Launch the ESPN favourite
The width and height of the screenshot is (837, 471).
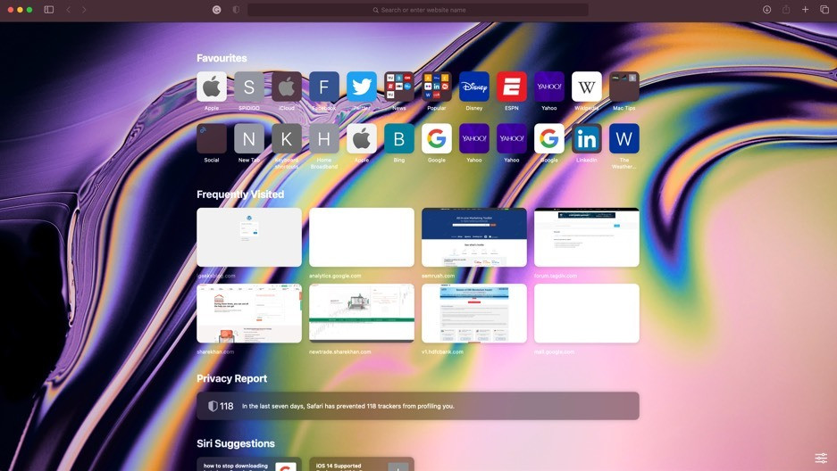512,87
